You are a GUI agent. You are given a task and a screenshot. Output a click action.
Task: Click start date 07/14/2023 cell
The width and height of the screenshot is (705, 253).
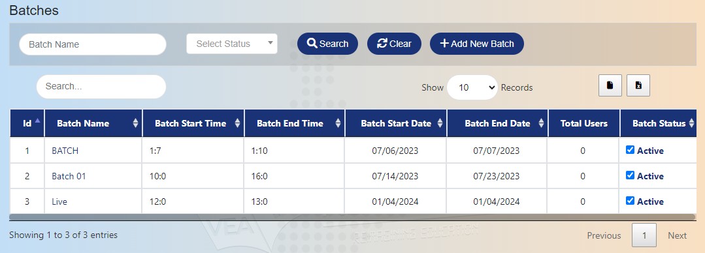click(395, 176)
